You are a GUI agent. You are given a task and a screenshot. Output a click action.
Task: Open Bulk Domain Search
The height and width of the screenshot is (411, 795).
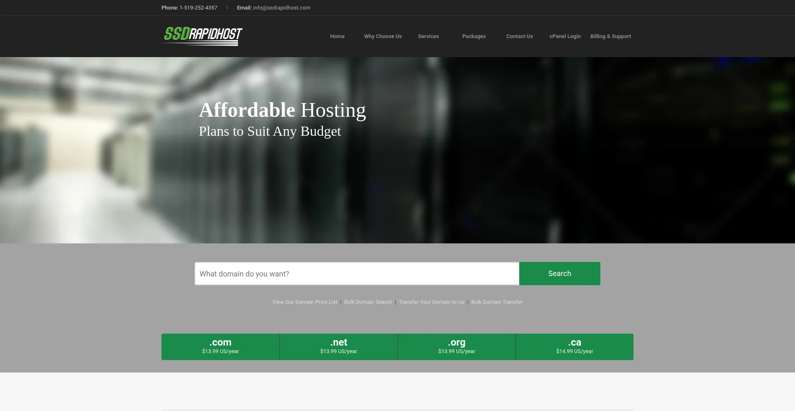[x=368, y=302]
